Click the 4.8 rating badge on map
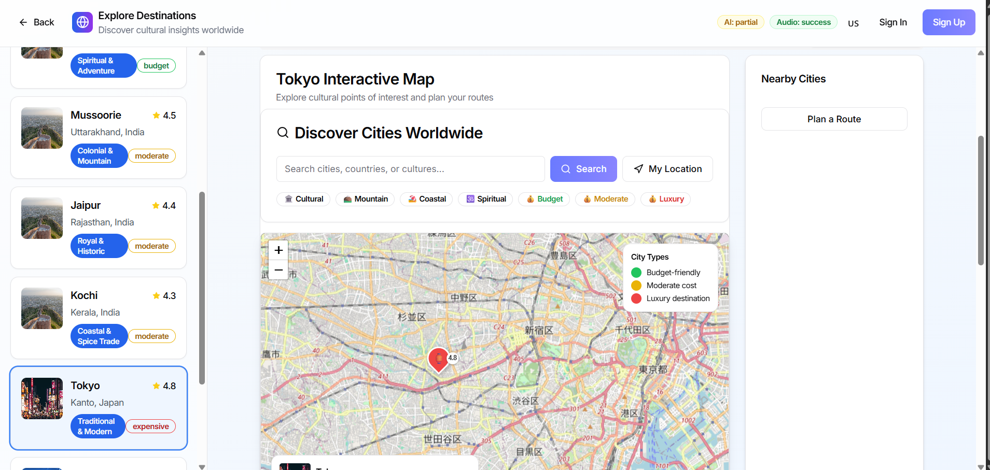990x470 pixels. [x=453, y=358]
